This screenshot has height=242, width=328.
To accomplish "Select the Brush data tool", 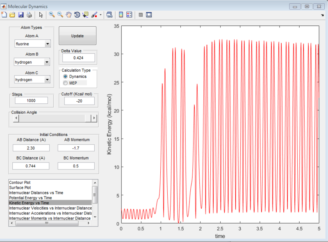I will click(x=94, y=15).
